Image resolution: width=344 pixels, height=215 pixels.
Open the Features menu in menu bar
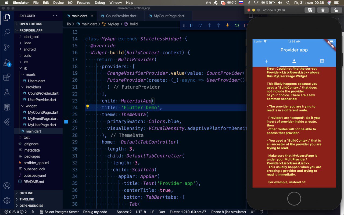[x=84, y=3]
